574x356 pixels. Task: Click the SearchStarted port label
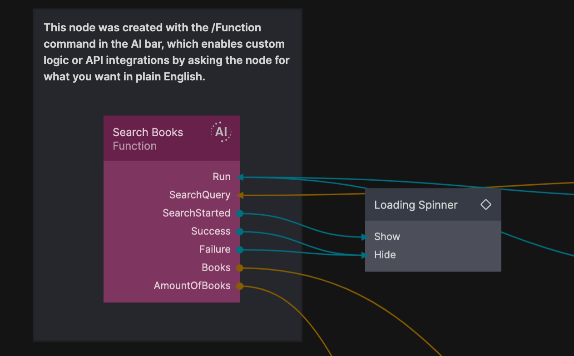pos(196,213)
